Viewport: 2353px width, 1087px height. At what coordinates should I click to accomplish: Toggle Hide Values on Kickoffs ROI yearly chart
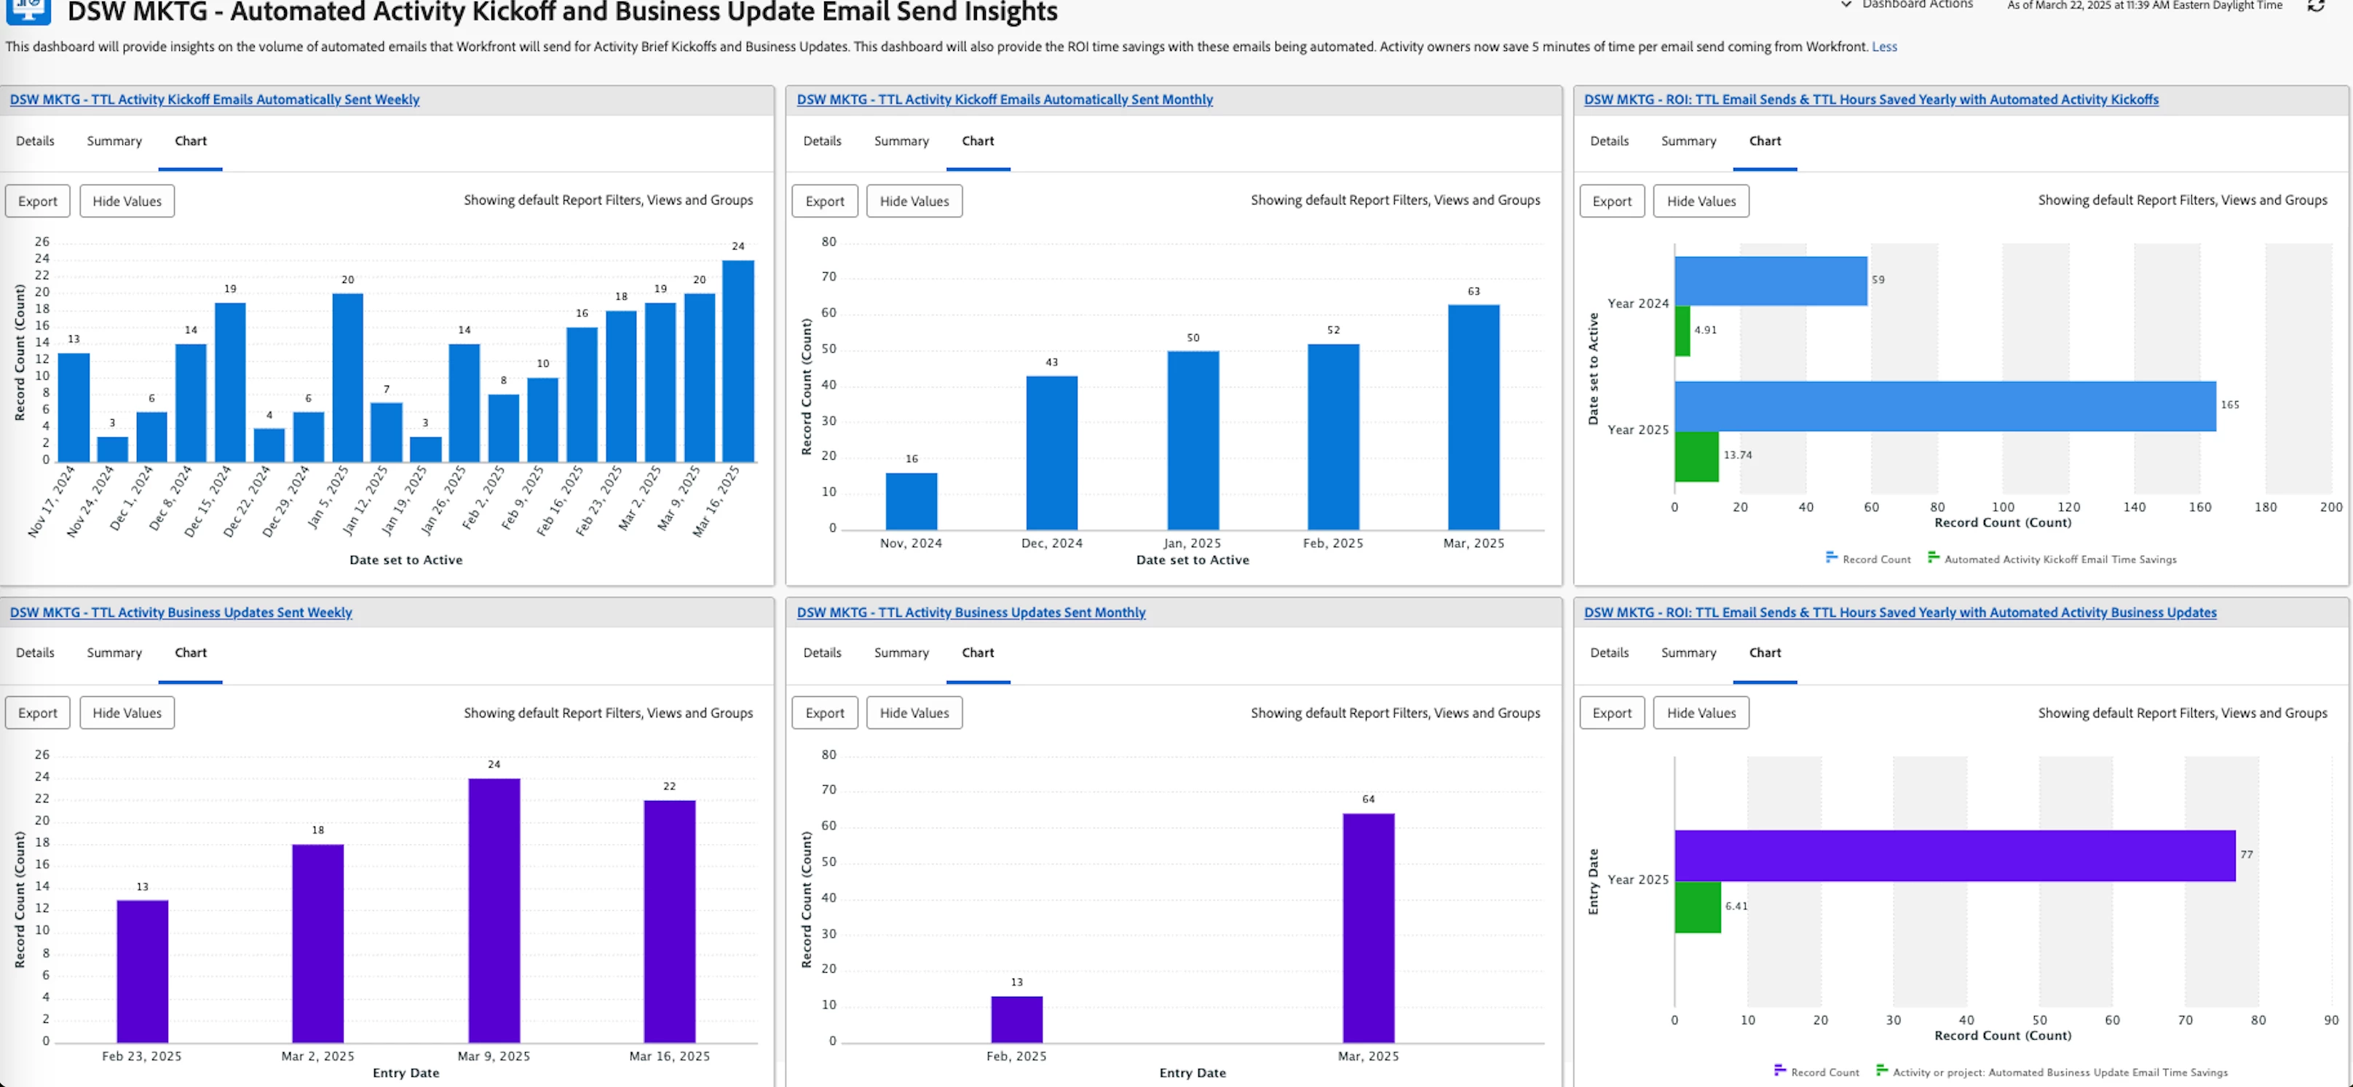(1700, 201)
